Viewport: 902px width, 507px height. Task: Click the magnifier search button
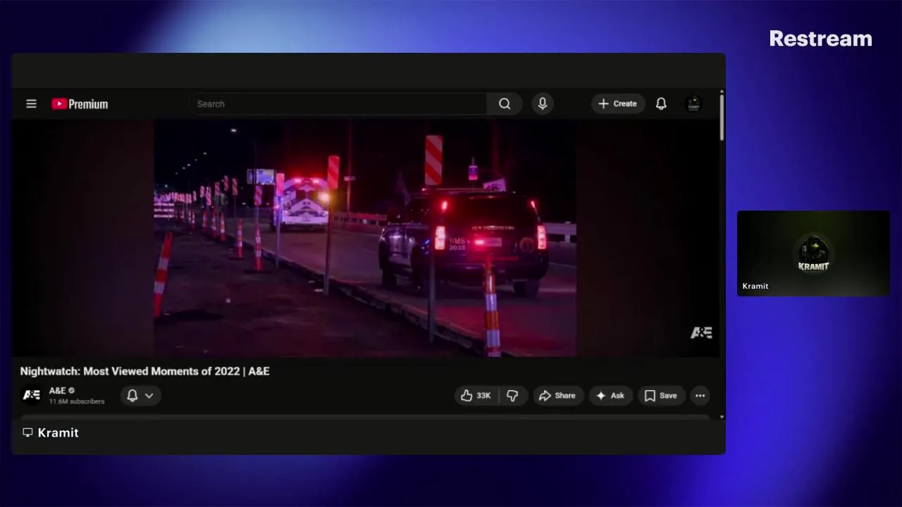tap(505, 104)
